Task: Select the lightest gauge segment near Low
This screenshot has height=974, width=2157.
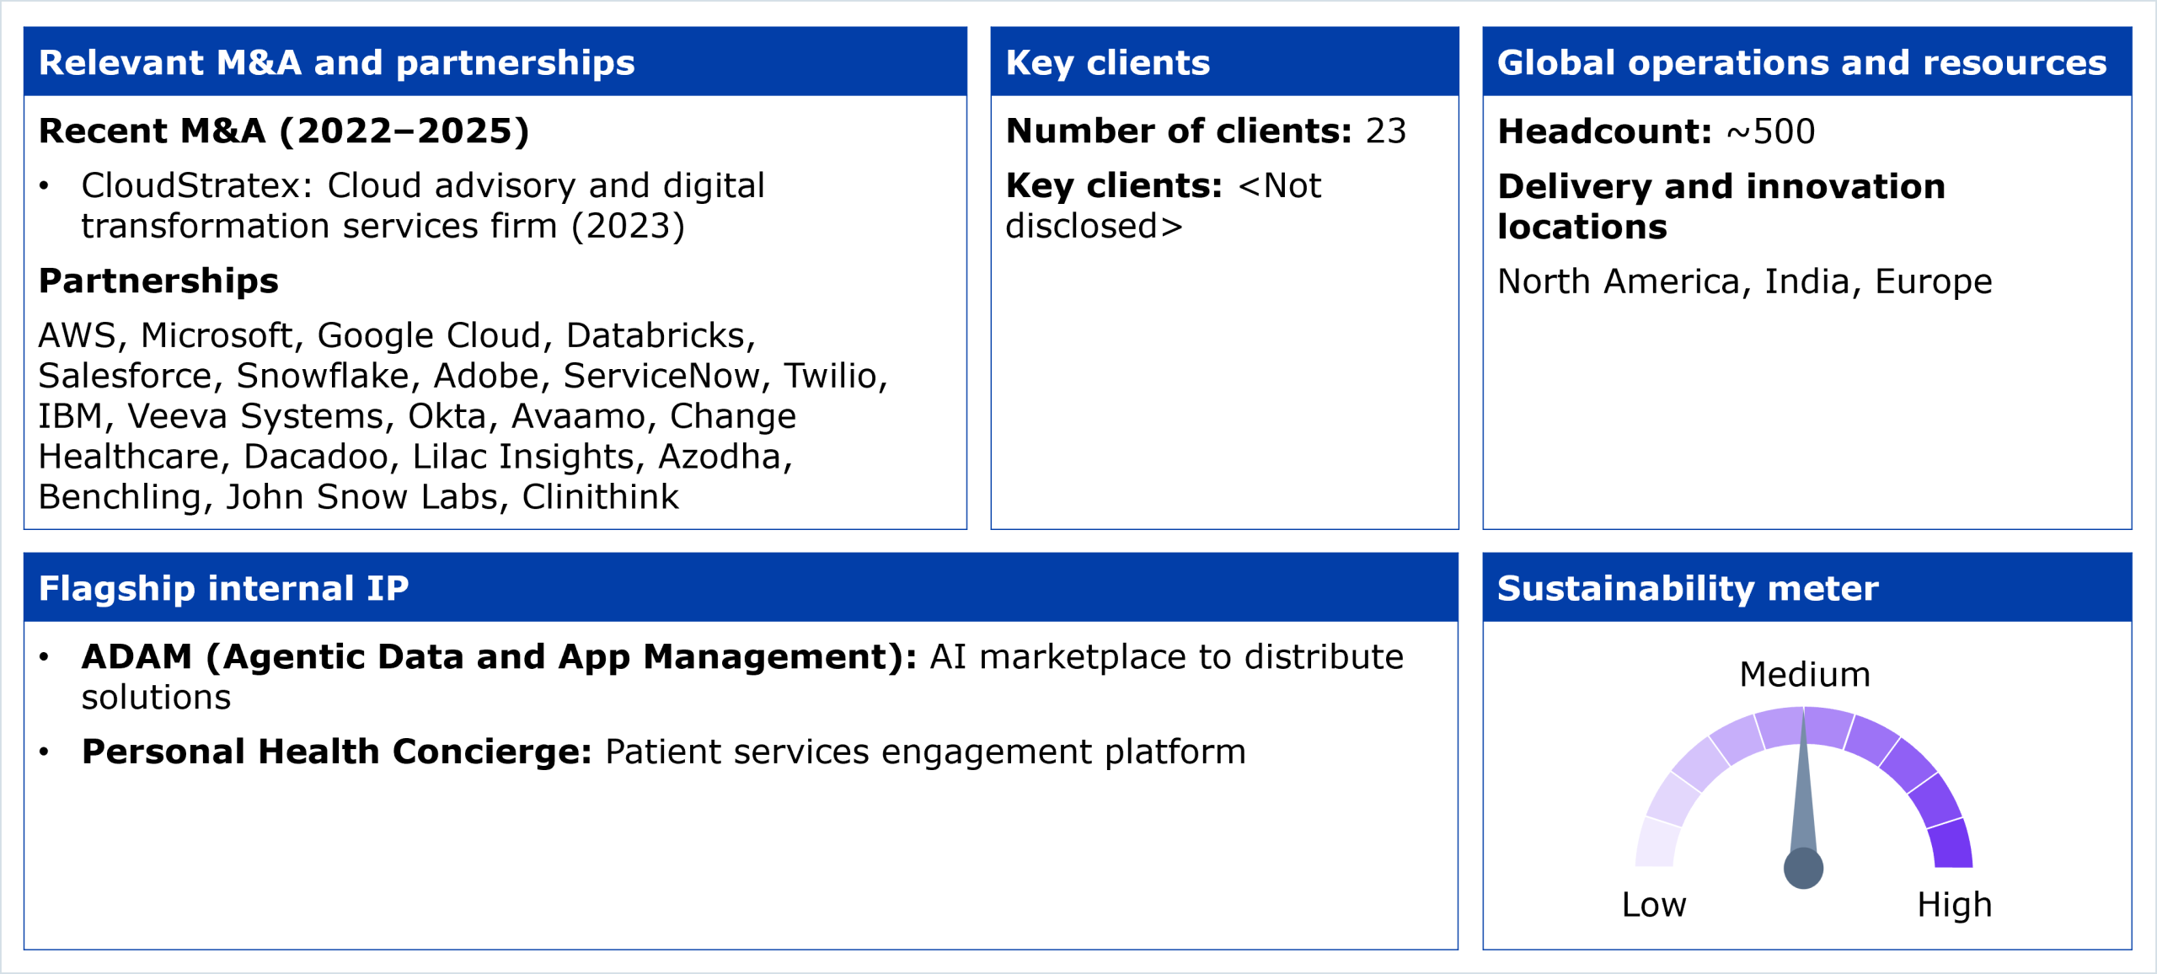Action: [x=1657, y=844]
